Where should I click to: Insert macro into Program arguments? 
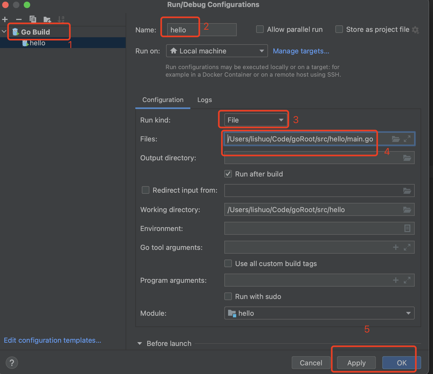pyautogui.click(x=396, y=280)
